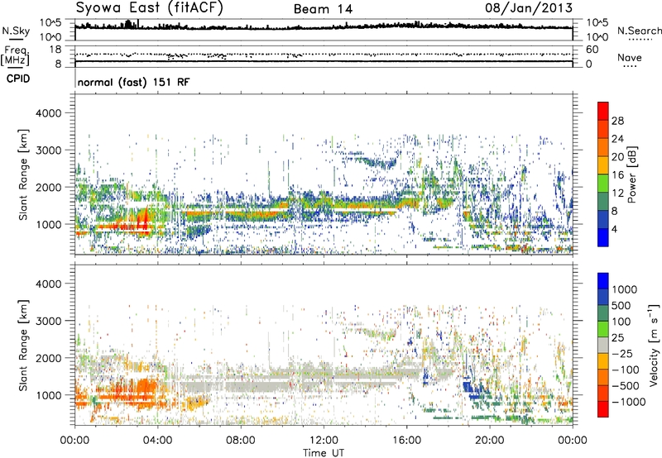Click the solid frequency line in the Freq. panel

(x=324, y=61)
